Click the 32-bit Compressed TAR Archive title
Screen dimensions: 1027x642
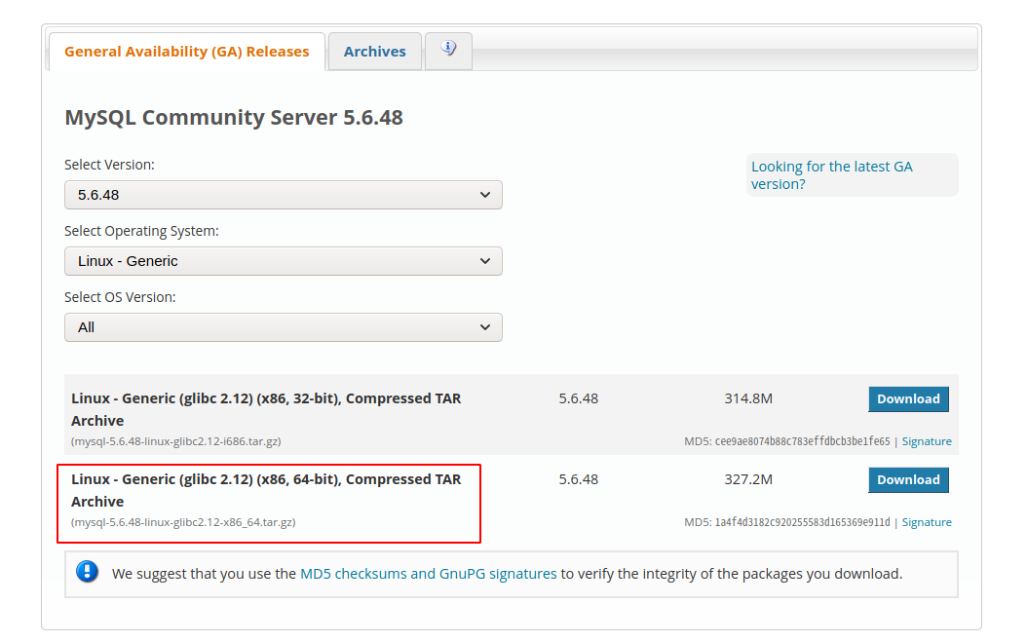pos(266,409)
